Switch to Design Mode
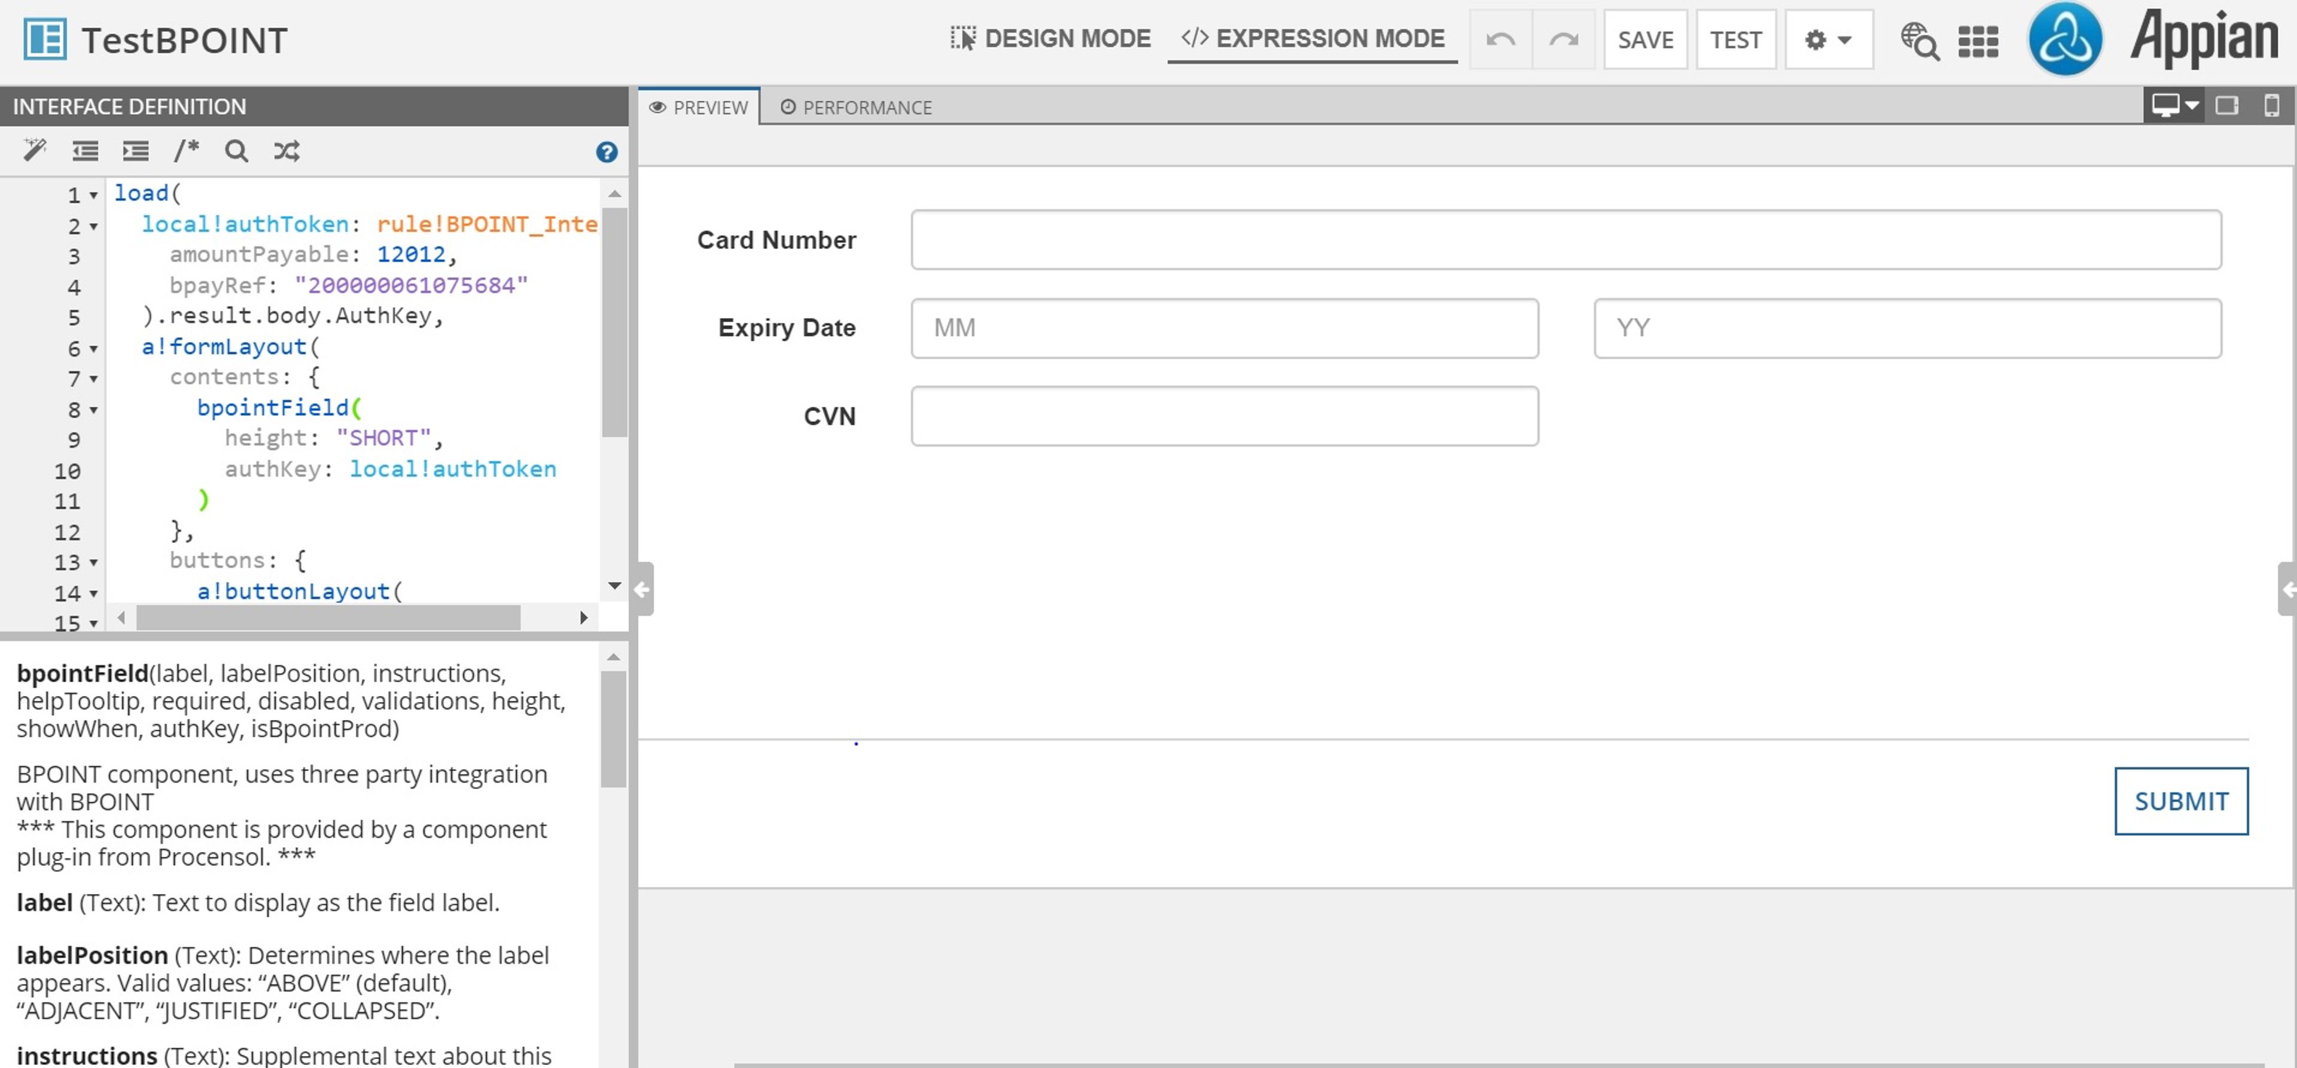This screenshot has height=1068, width=2297. [1050, 38]
